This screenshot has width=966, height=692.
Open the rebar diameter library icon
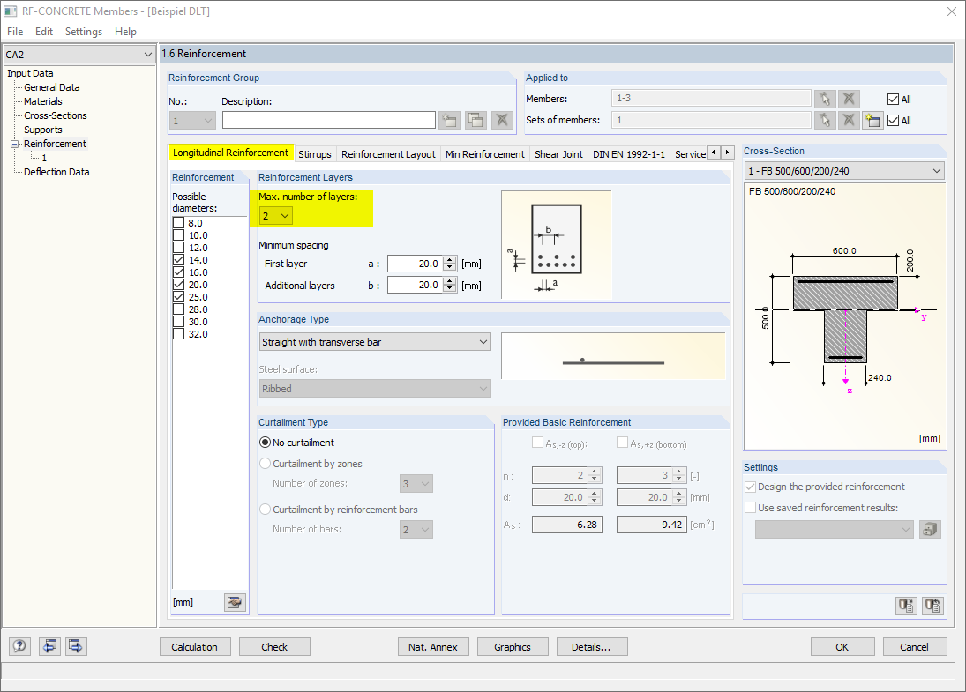(234, 602)
